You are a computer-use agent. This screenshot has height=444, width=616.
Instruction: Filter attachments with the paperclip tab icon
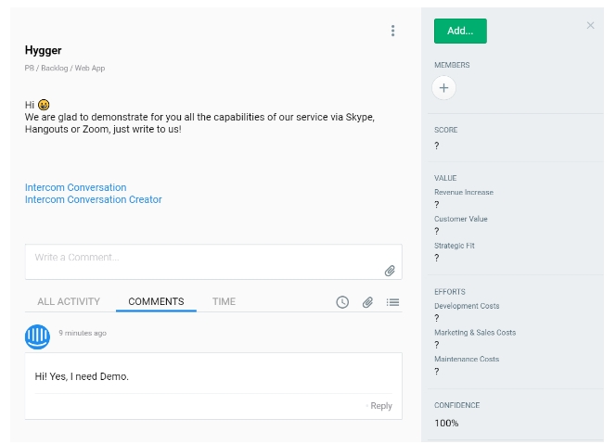pyautogui.click(x=367, y=302)
